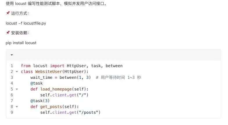The image size is (228, 125).
Task: Click line number 9 in the gutter
Action: coord(12,112)
